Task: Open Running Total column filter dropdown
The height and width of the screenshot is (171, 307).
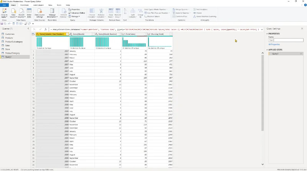Action: pyautogui.click(x=171, y=34)
